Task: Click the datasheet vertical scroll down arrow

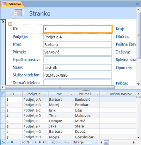Action: click(139, 138)
